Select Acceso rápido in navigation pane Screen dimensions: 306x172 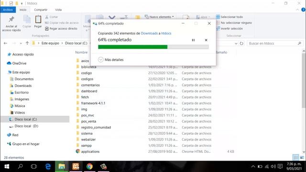[x=23, y=54]
